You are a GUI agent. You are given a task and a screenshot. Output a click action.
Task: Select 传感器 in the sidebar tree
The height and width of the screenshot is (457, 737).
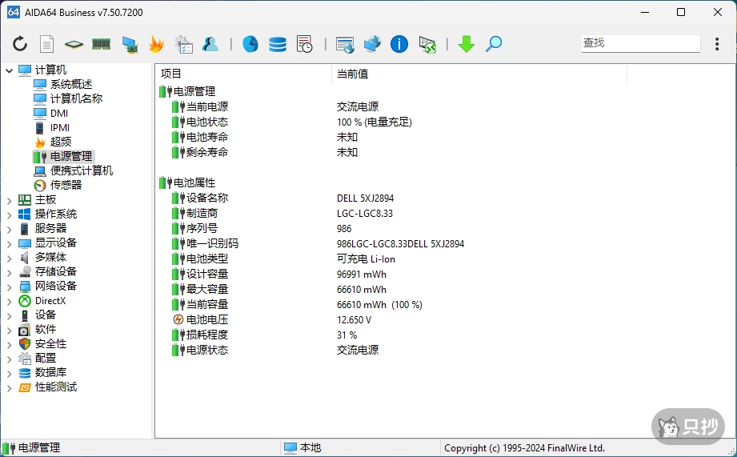[x=66, y=185]
